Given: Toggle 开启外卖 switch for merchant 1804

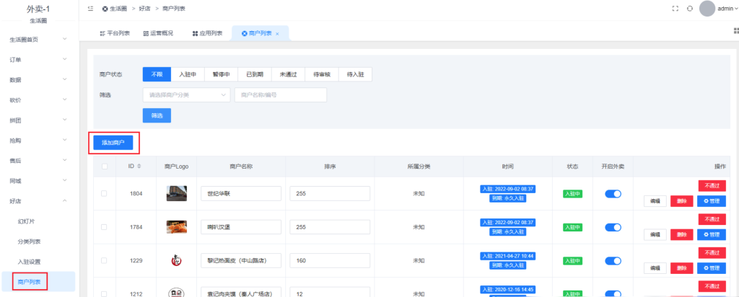Looking at the screenshot, I should pyautogui.click(x=613, y=194).
